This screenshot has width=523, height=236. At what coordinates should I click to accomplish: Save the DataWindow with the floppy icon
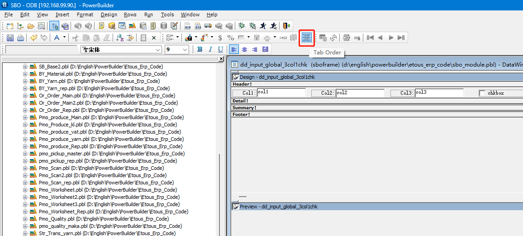10,38
